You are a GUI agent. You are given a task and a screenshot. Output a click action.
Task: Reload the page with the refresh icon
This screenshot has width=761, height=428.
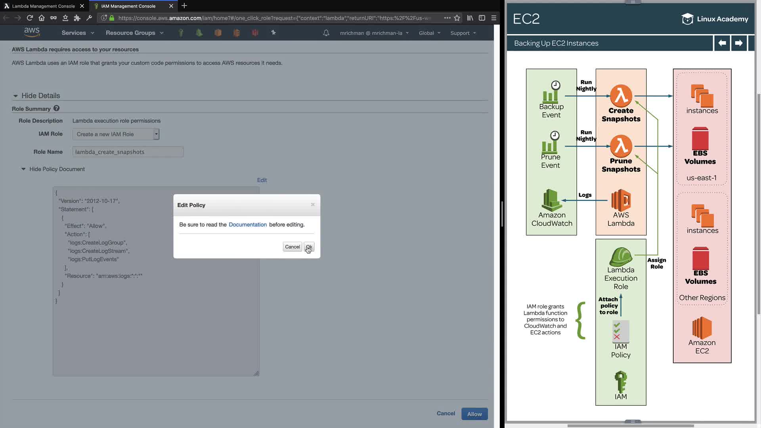pyautogui.click(x=30, y=18)
